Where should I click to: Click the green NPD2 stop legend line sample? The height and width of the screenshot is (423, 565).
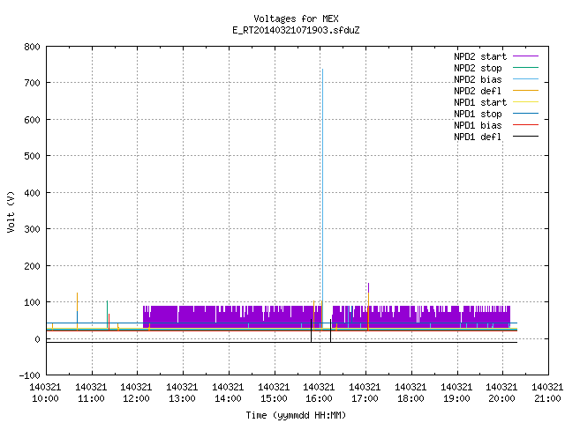pyautogui.click(x=526, y=67)
